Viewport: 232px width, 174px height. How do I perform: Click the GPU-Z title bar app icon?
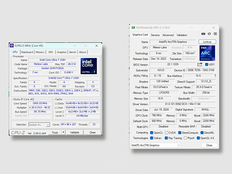pos(133,28)
